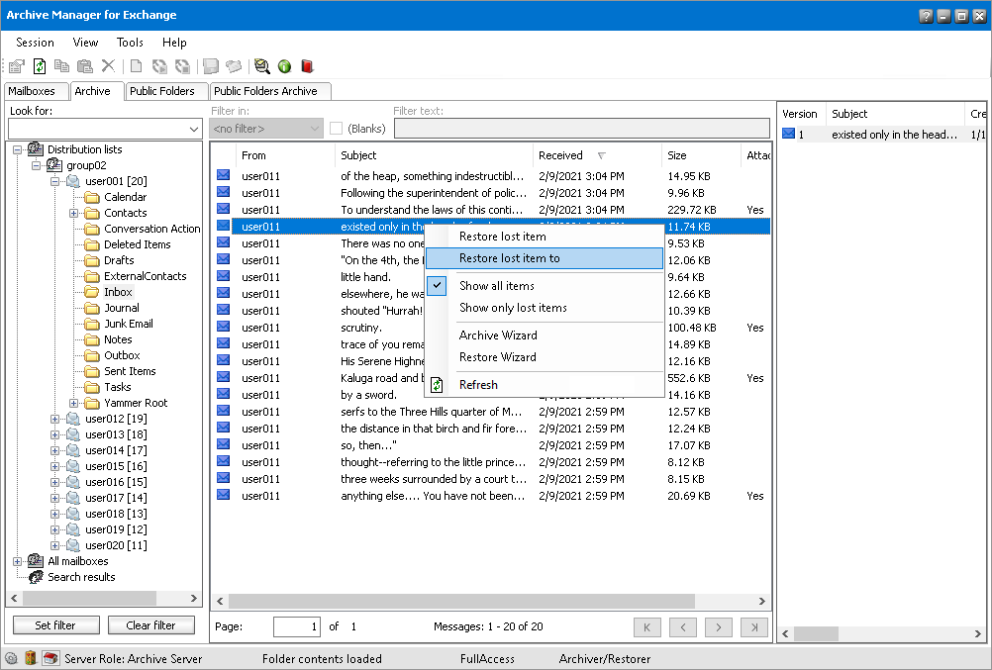Click the traffic light status bar icon
Viewport: 992px width, 670px height.
(x=30, y=658)
